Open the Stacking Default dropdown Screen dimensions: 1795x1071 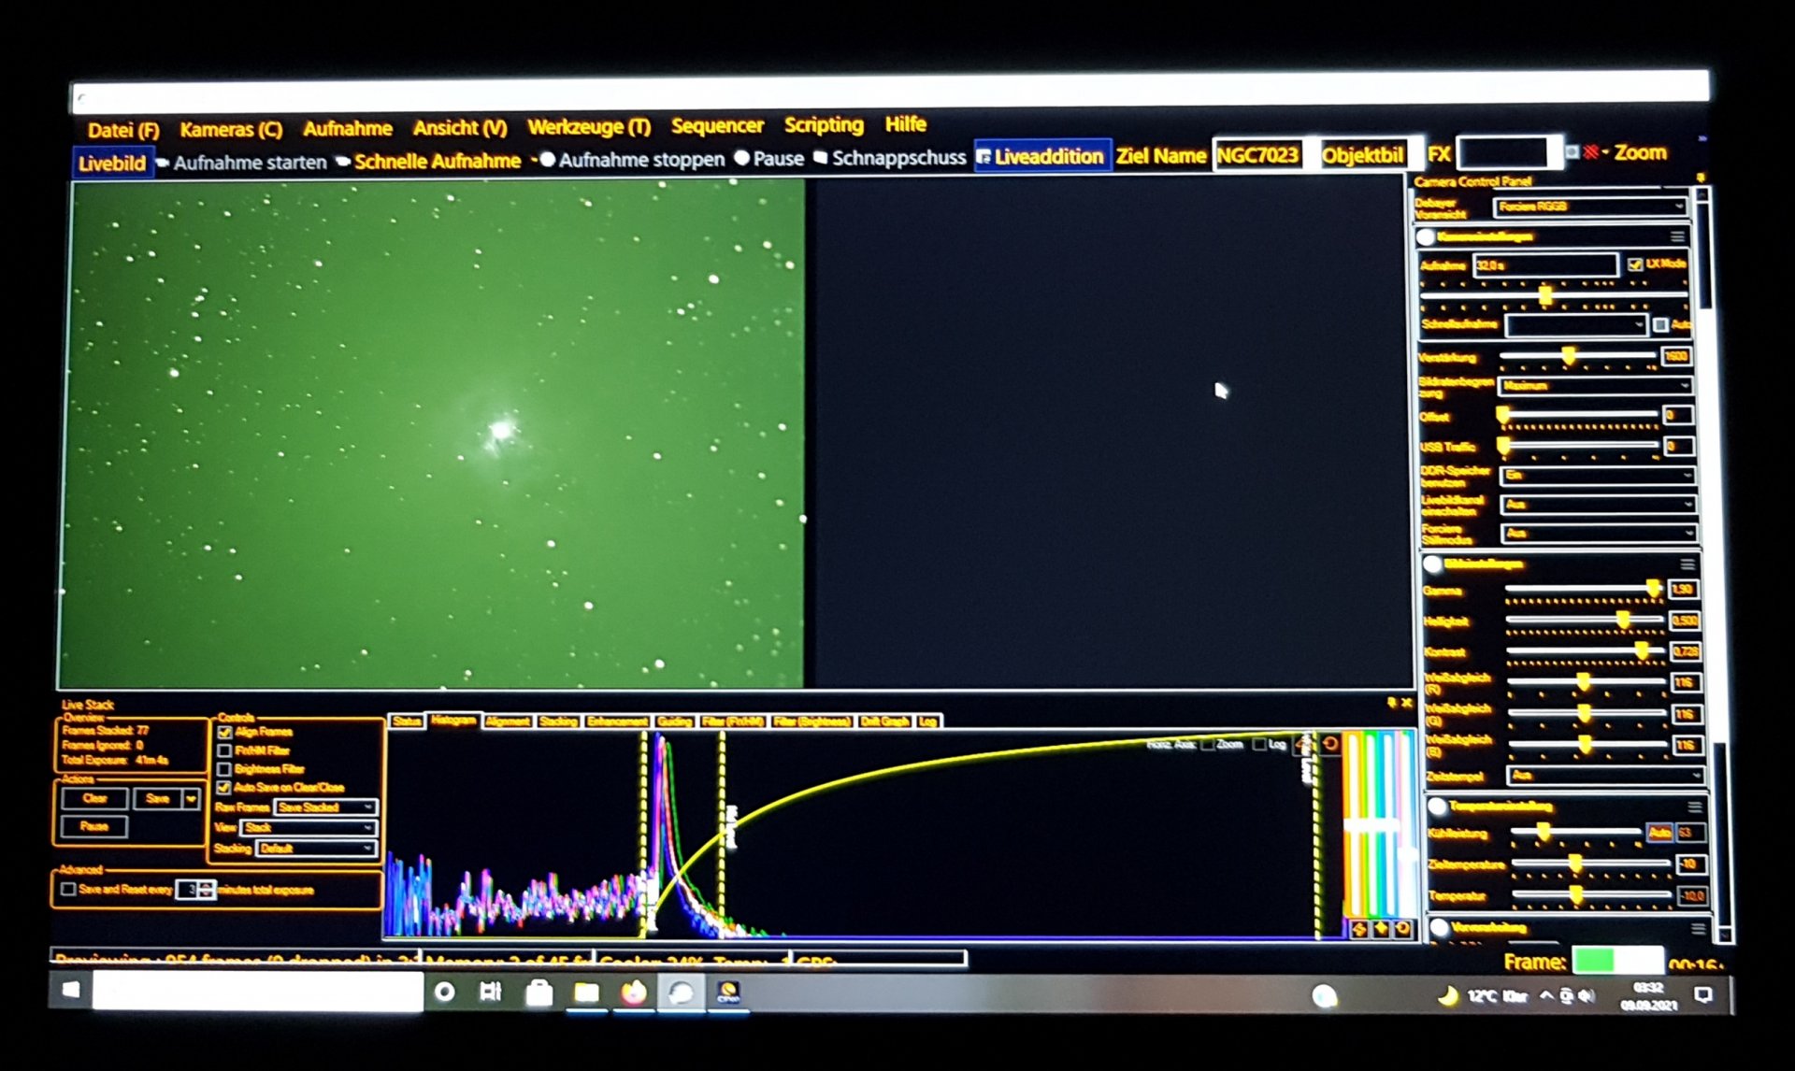click(x=316, y=849)
